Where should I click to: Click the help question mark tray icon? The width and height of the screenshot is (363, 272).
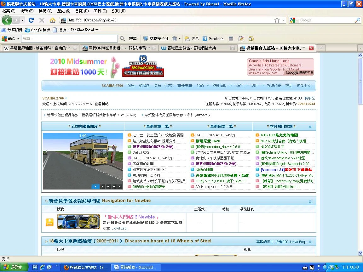(312, 268)
